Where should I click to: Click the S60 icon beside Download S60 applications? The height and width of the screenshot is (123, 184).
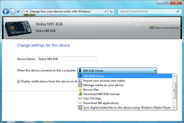(80, 103)
